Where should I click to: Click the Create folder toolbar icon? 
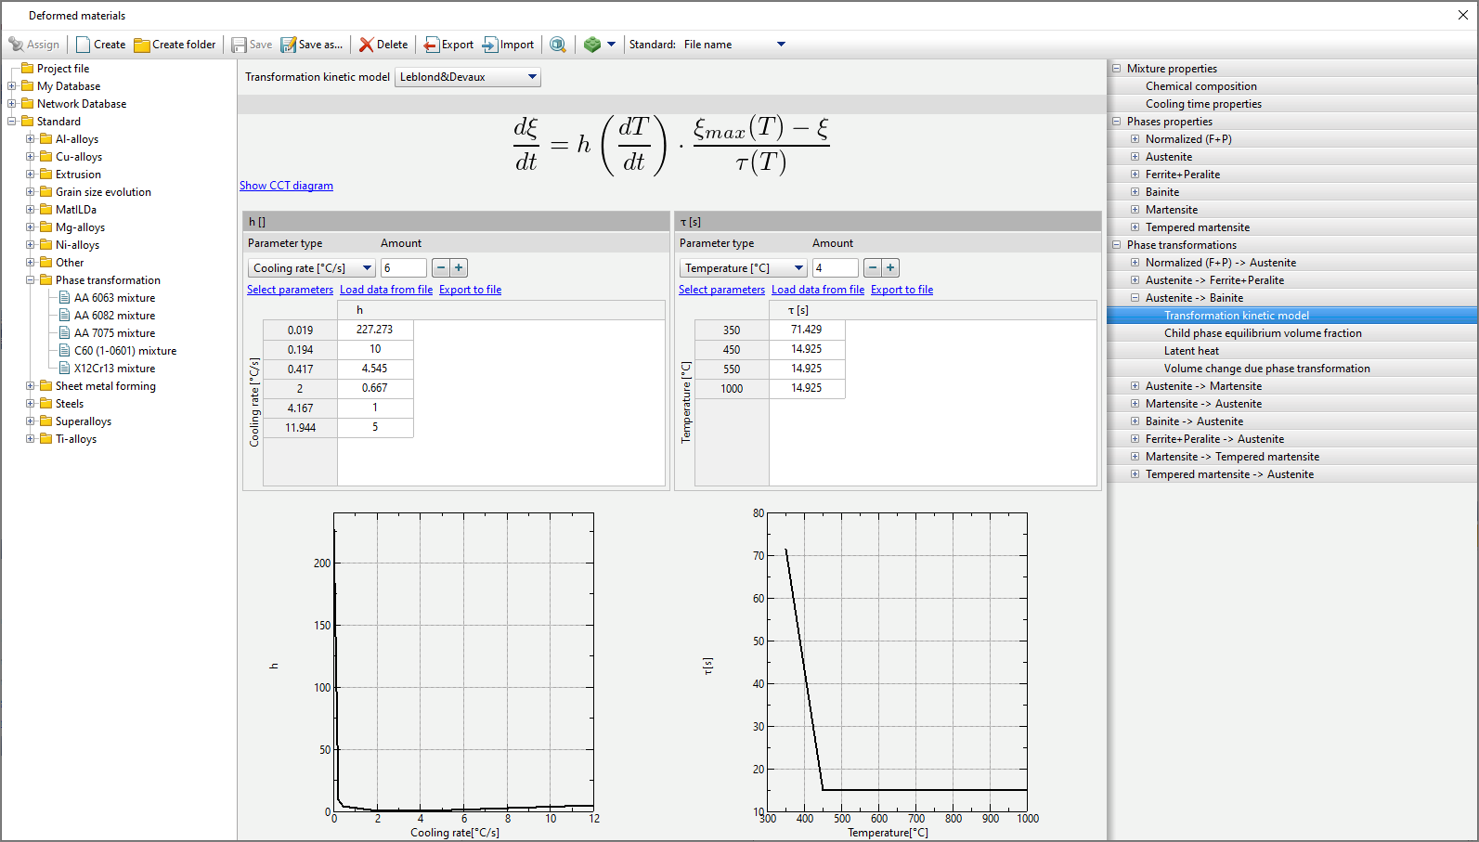point(142,45)
